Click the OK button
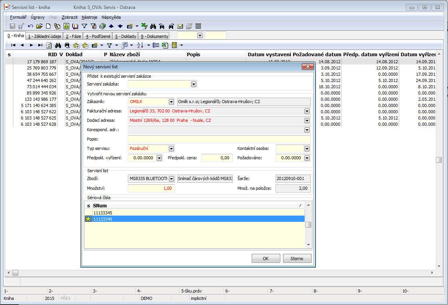The height and width of the screenshot is (305, 448). click(266, 258)
